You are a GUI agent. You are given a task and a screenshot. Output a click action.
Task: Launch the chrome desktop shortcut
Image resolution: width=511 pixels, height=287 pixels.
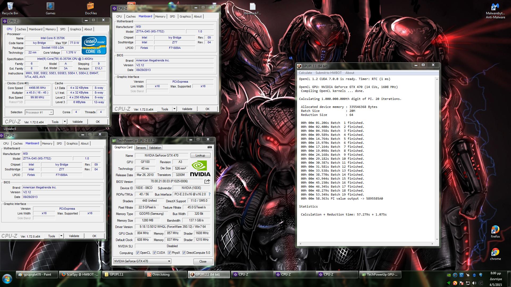point(495,254)
